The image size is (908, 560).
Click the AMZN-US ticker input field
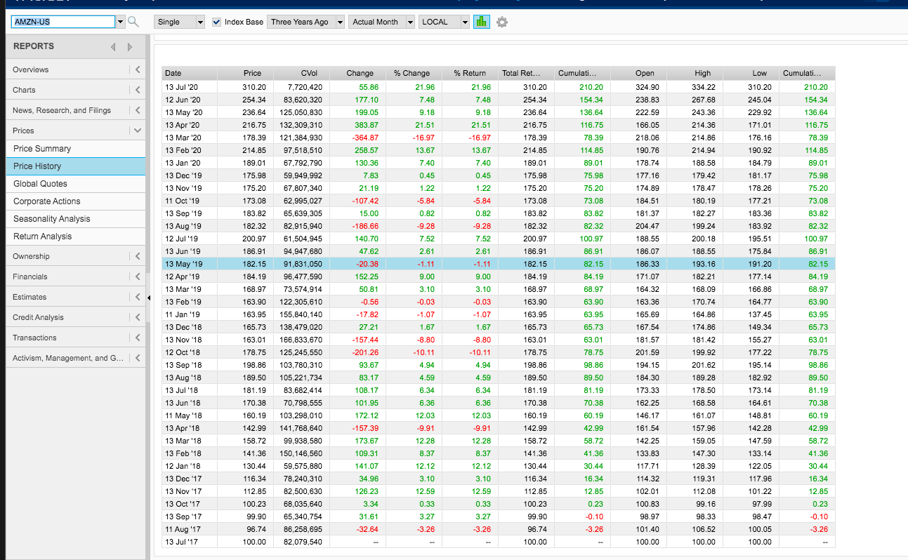point(62,22)
